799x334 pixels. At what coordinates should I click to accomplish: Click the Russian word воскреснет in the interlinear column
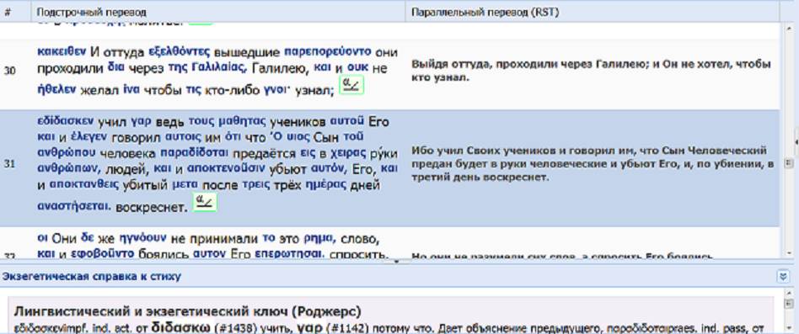click(x=152, y=208)
